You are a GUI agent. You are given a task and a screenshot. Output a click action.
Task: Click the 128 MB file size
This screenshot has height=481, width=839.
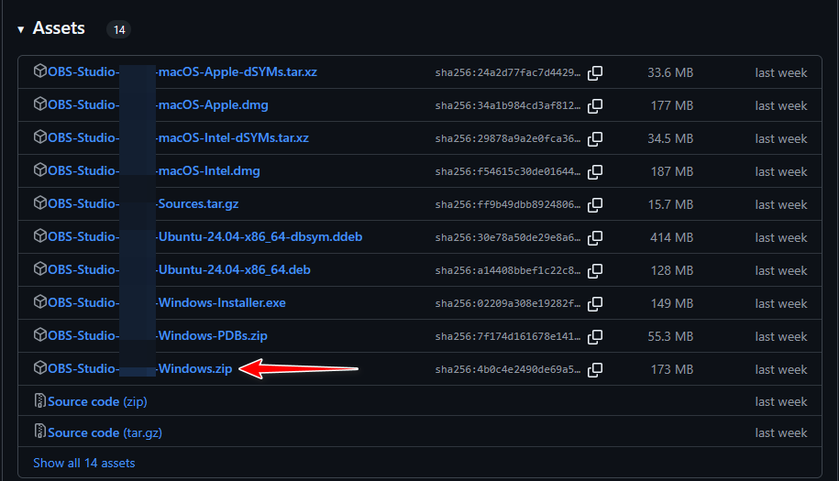(x=672, y=270)
